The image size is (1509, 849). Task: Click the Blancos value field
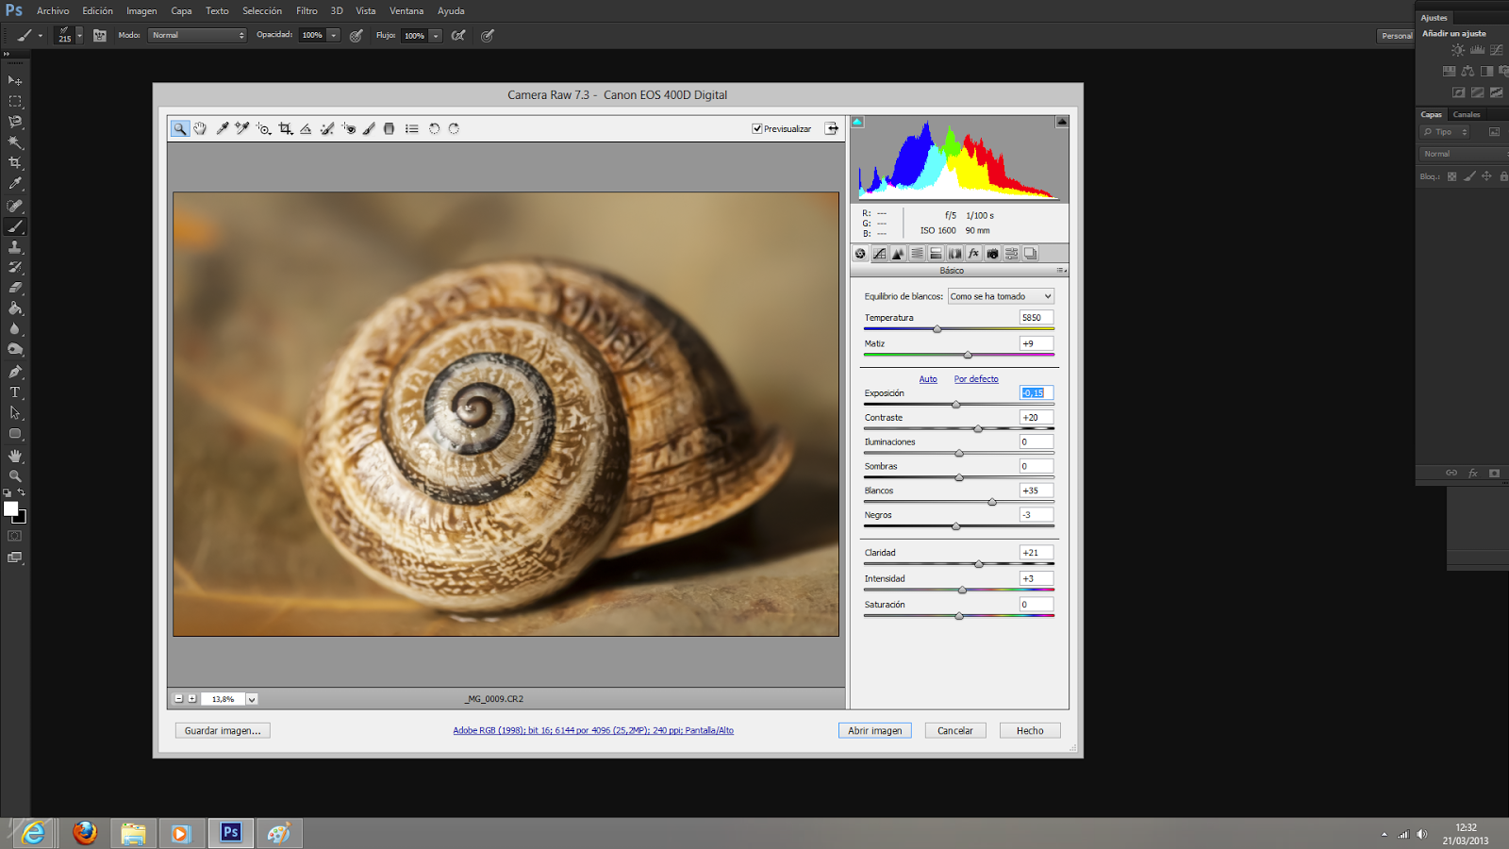[x=1036, y=491]
